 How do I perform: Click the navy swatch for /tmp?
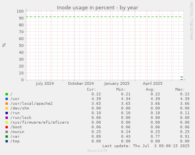tap(7, 141)
